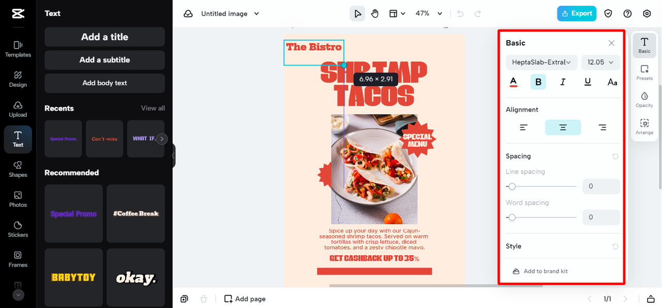Click the Export button
The width and height of the screenshot is (662, 308).
click(577, 13)
